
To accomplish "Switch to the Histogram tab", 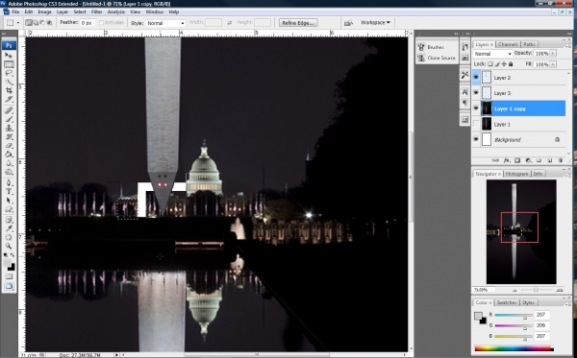I will click(516, 174).
